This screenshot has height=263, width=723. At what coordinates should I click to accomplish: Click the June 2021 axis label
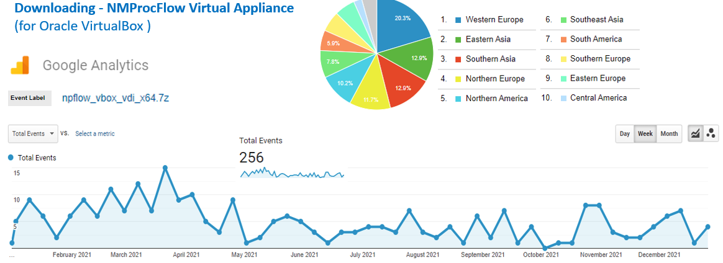(305, 255)
